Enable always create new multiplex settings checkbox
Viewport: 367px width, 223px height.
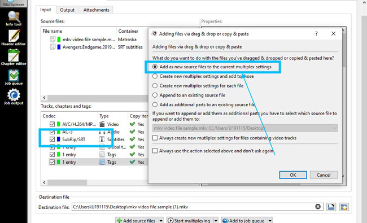point(155,138)
